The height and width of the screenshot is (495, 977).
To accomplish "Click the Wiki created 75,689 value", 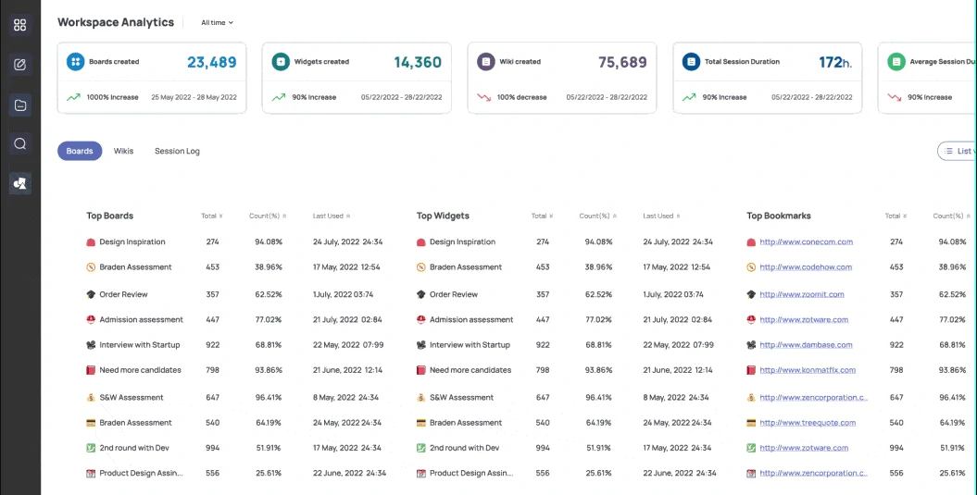I will pos(622,62).
